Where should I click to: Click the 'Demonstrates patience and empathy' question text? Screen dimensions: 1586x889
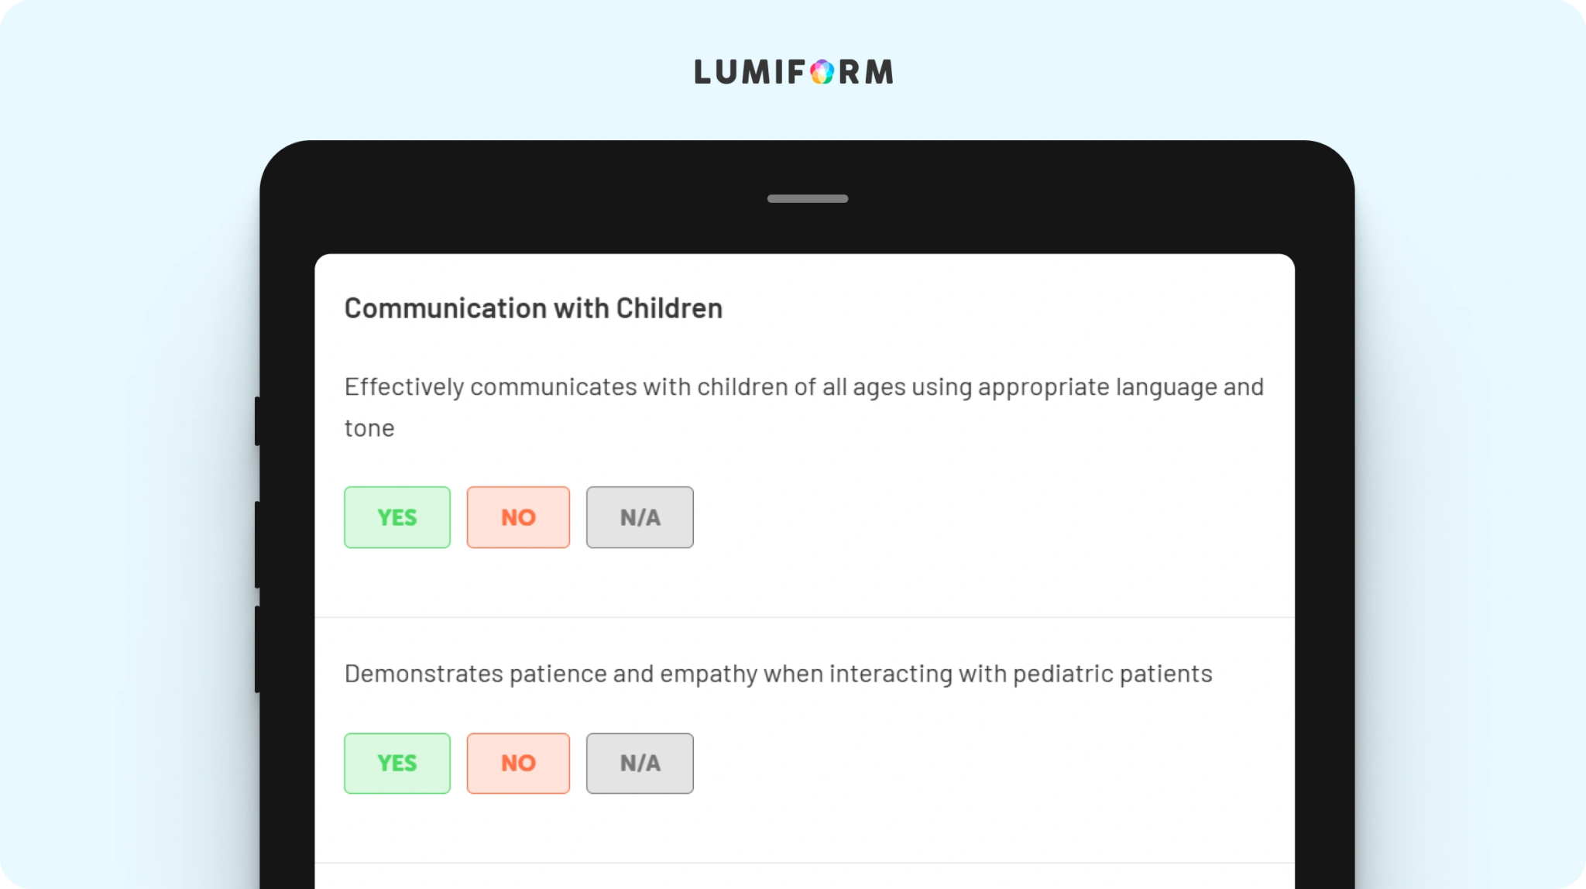(x=778, y=674)
